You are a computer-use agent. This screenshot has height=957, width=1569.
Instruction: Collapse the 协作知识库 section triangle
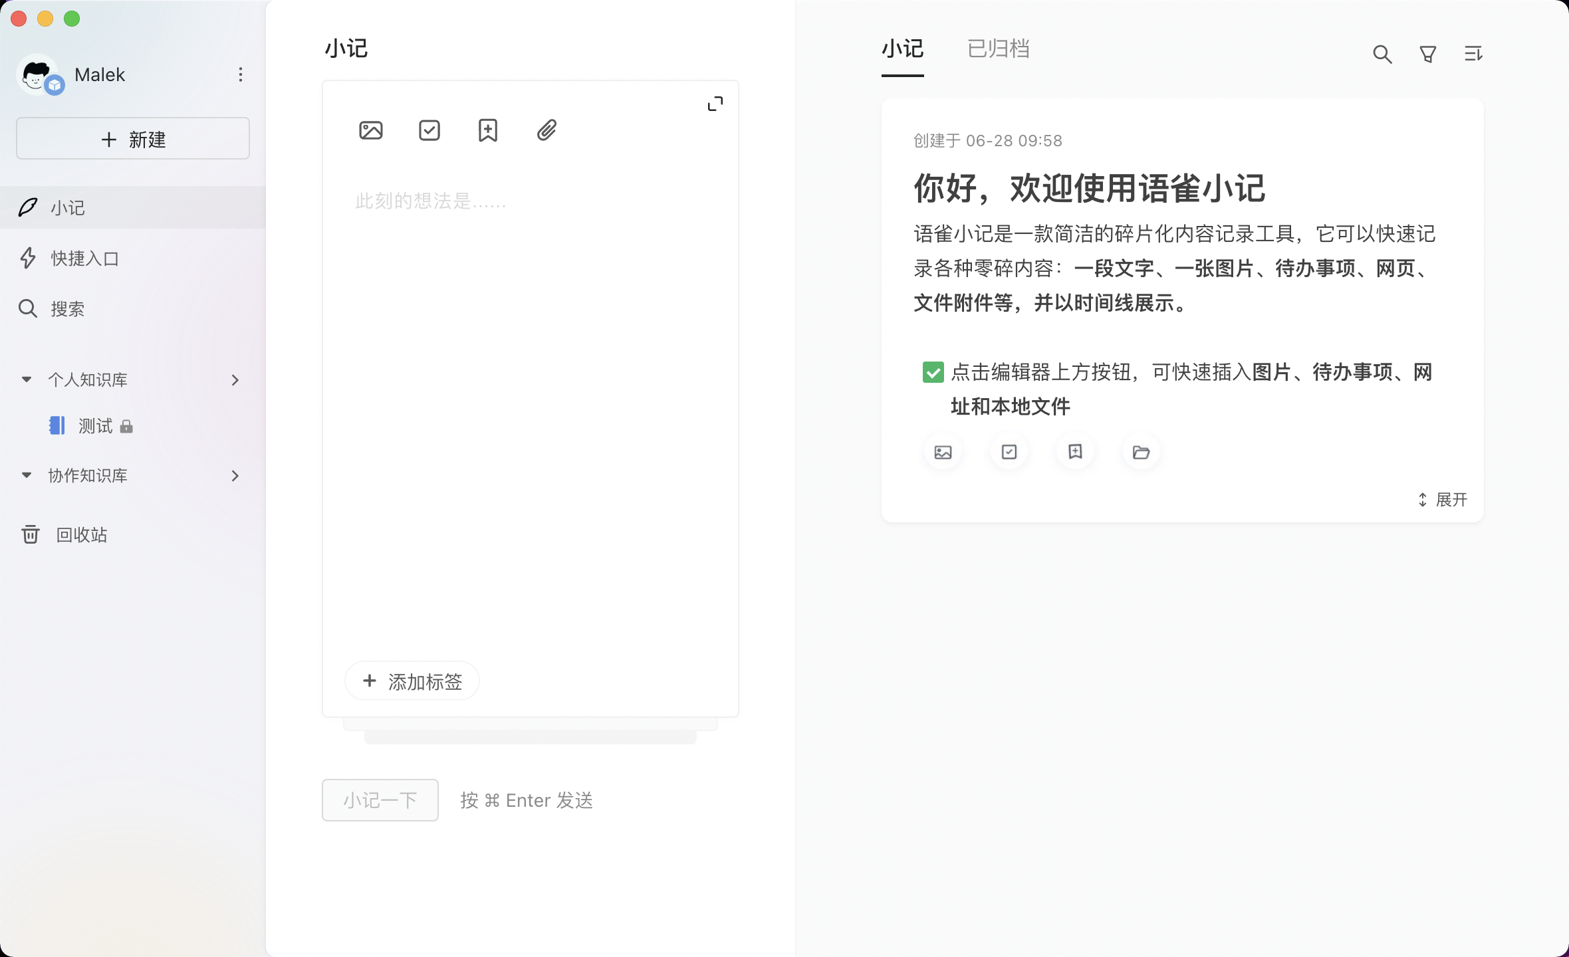(x=27, y=475)
